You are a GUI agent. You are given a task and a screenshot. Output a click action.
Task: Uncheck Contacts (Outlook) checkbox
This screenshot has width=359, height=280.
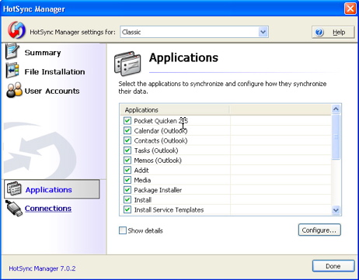pyautogui.click(x=127, y=140)
